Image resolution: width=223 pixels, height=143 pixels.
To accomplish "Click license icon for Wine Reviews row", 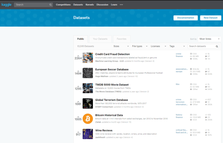I will coord(191,135).
